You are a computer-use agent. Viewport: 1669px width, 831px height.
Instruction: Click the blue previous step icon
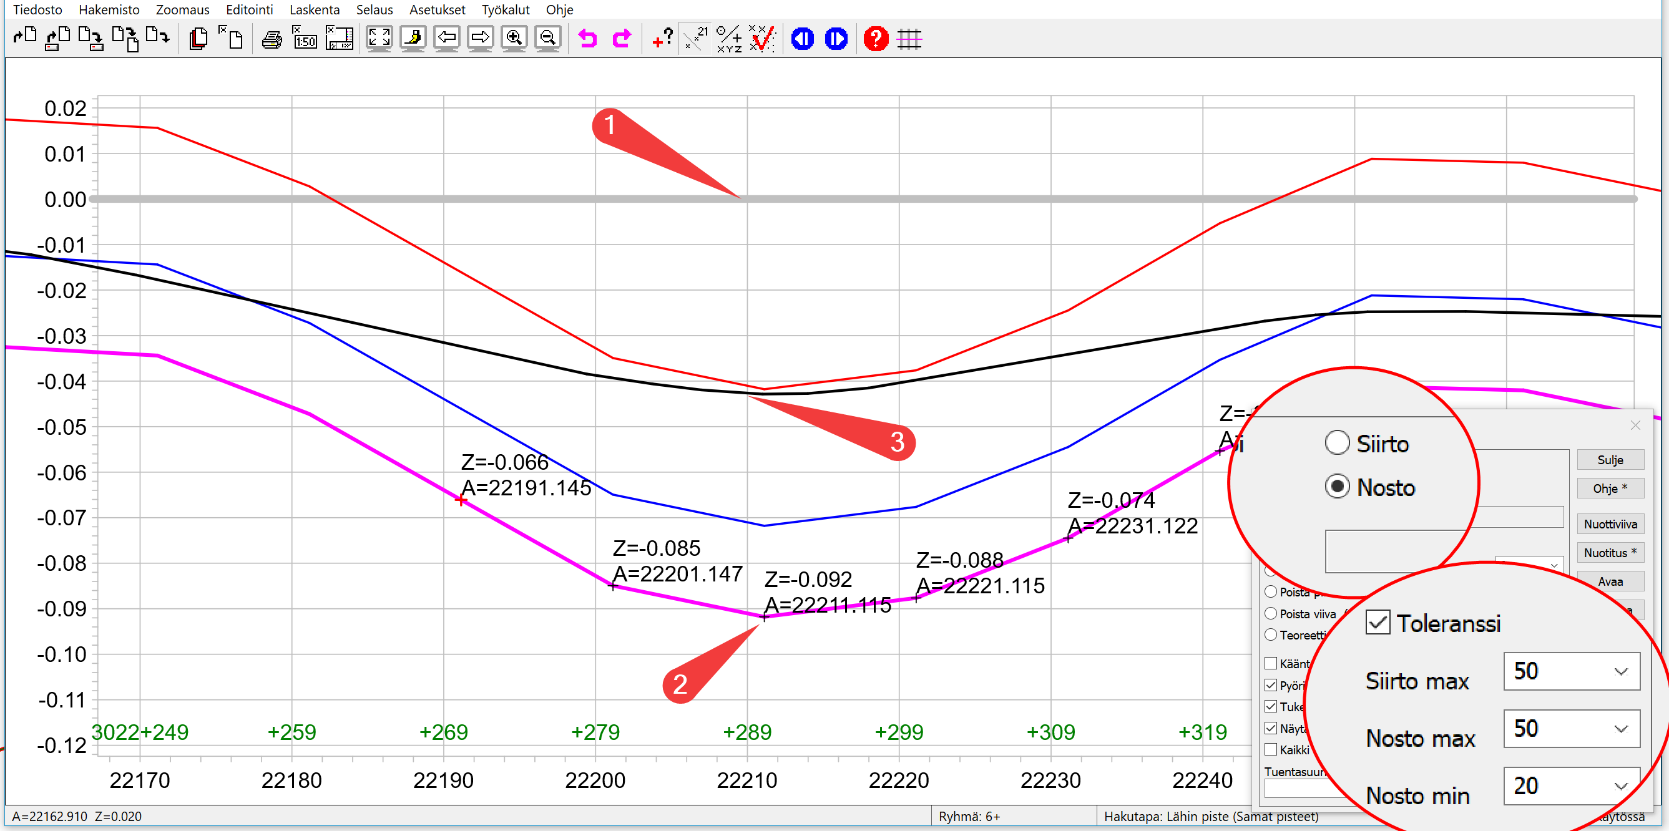tap(802, 39)
